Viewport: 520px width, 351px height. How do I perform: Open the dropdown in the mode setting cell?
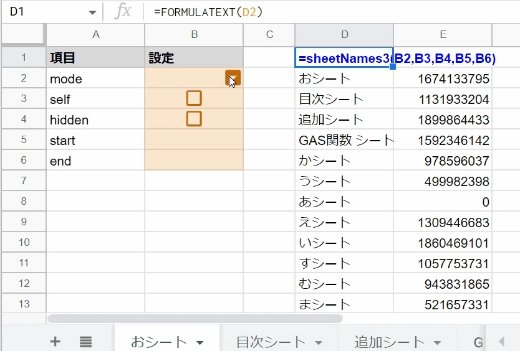click(233, 78)
